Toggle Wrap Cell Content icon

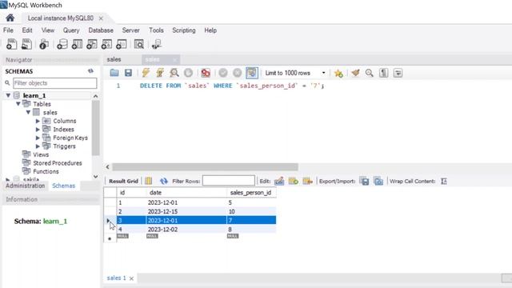(x=444, y=182)
